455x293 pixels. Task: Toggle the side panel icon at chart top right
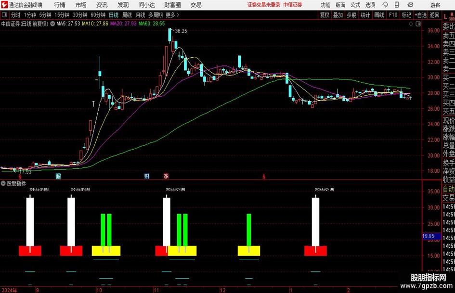(418, 24)
